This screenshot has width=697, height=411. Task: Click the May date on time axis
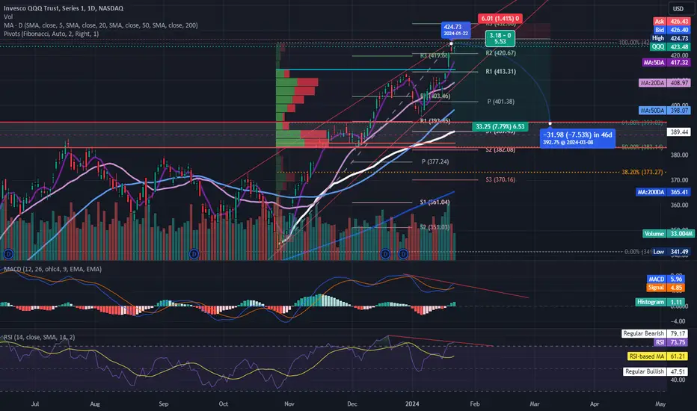pyautogui.click(x=660, y=404)
